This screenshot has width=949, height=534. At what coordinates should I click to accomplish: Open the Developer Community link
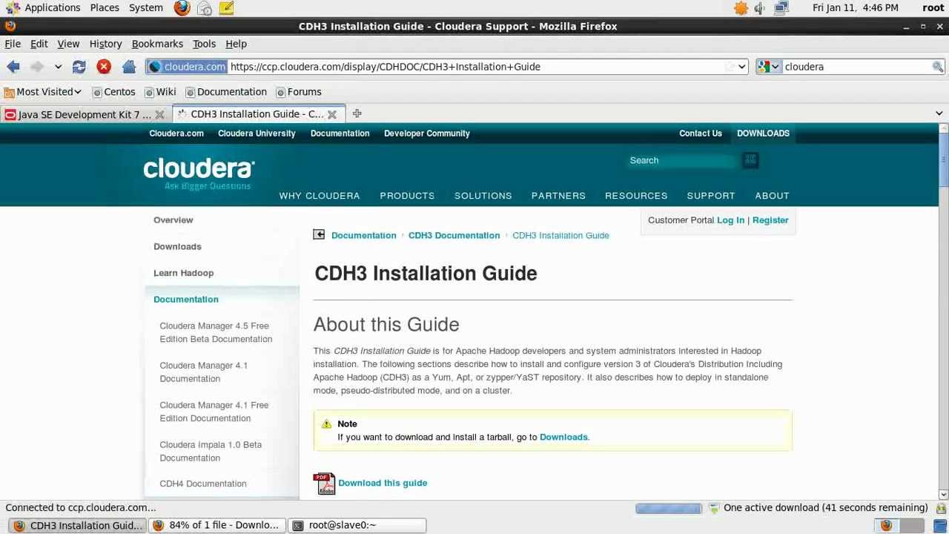[x=426, y=133]
